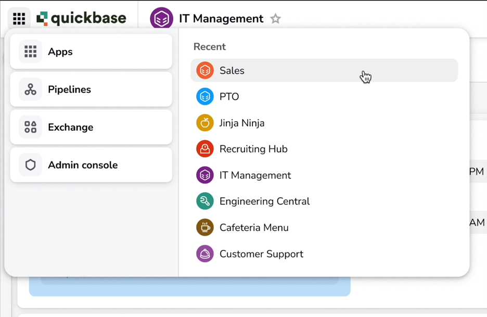The image size is (487, 317).
Task: Open the PTO recent app
Action: coord(324,97)
